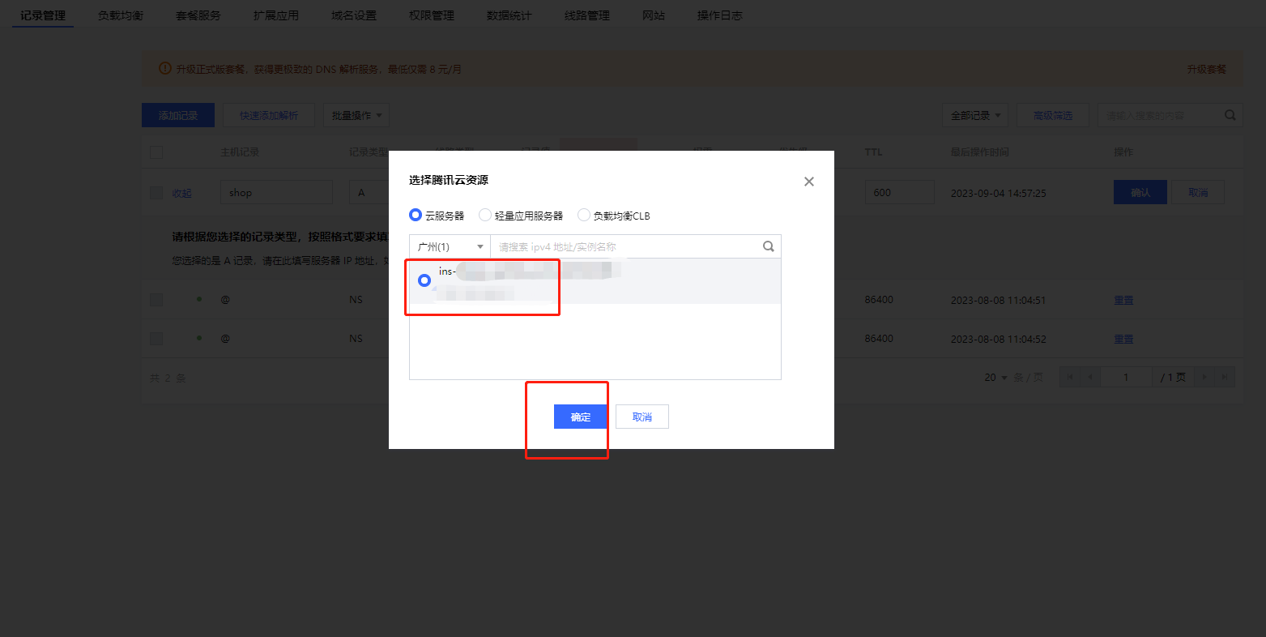Viewport: 1266px width, 637px height.
Task: Select the 云服务器 radio button
Action: (x=416, y=216)
